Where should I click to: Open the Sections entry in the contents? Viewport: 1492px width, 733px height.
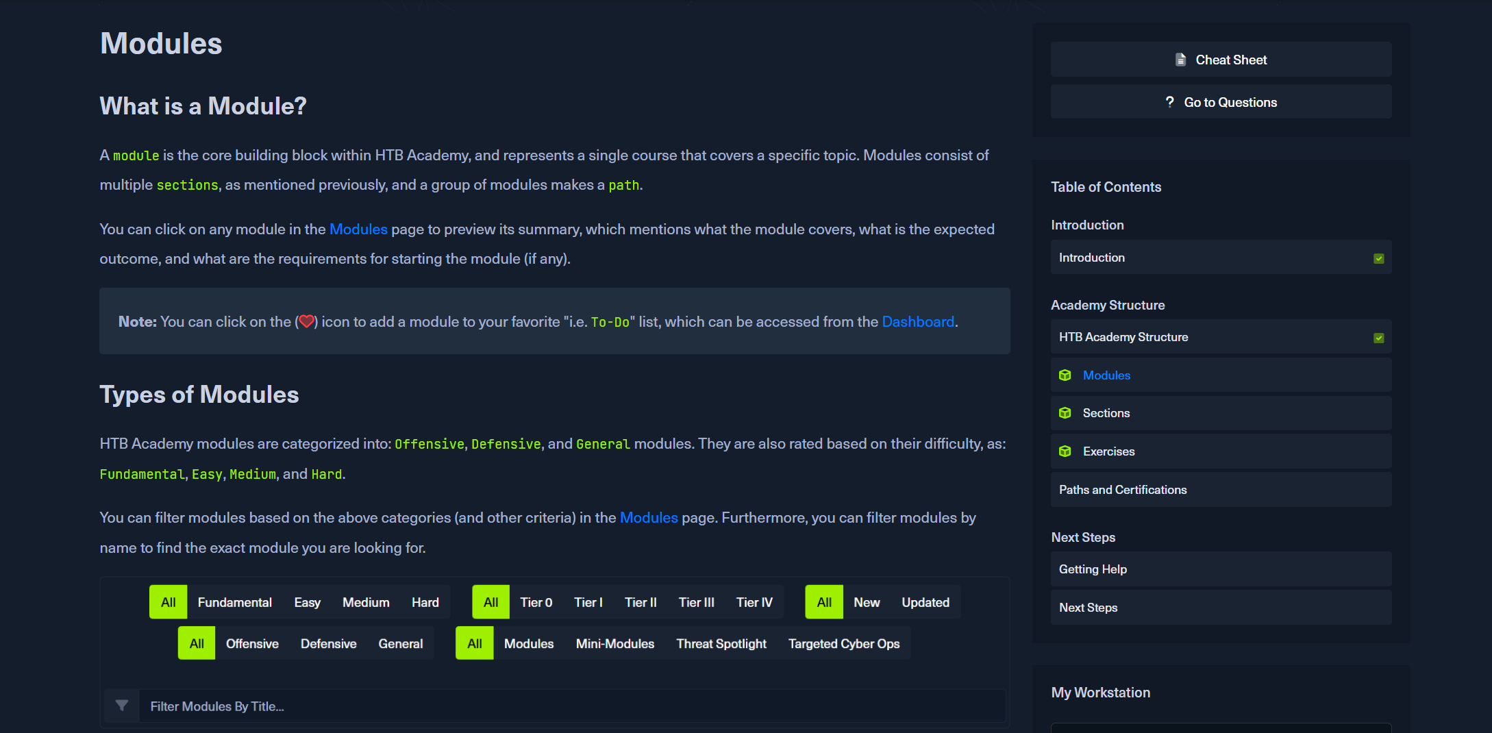(1221, 413)
